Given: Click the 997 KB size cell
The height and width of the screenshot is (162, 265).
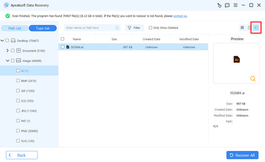Looking at the screenshot, I should pyautogui.click(x=128, y=47).
